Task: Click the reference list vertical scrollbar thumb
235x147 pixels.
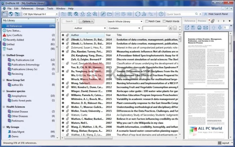Action: 180,39
